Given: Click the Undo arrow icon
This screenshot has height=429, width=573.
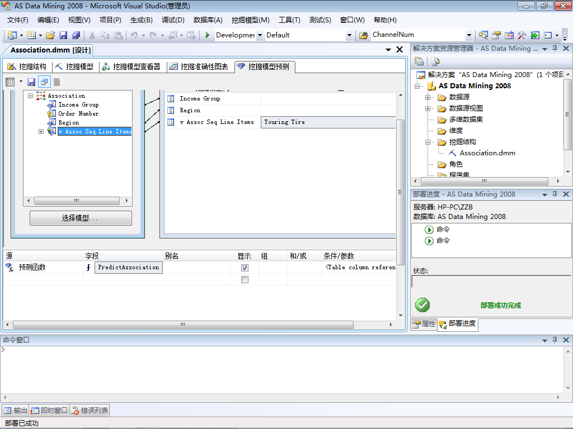Looking at the screenshot, I should point(134,35).
